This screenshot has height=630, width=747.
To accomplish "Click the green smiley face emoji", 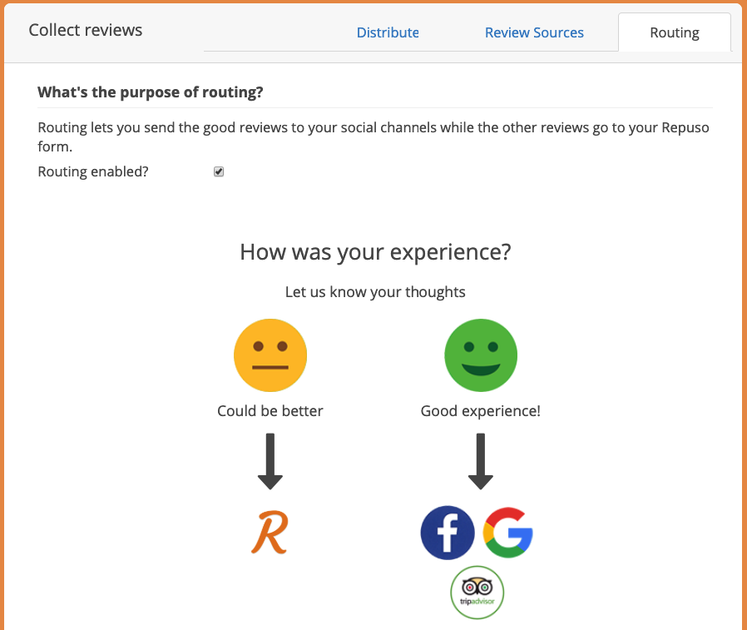I will tap(481, 355).
